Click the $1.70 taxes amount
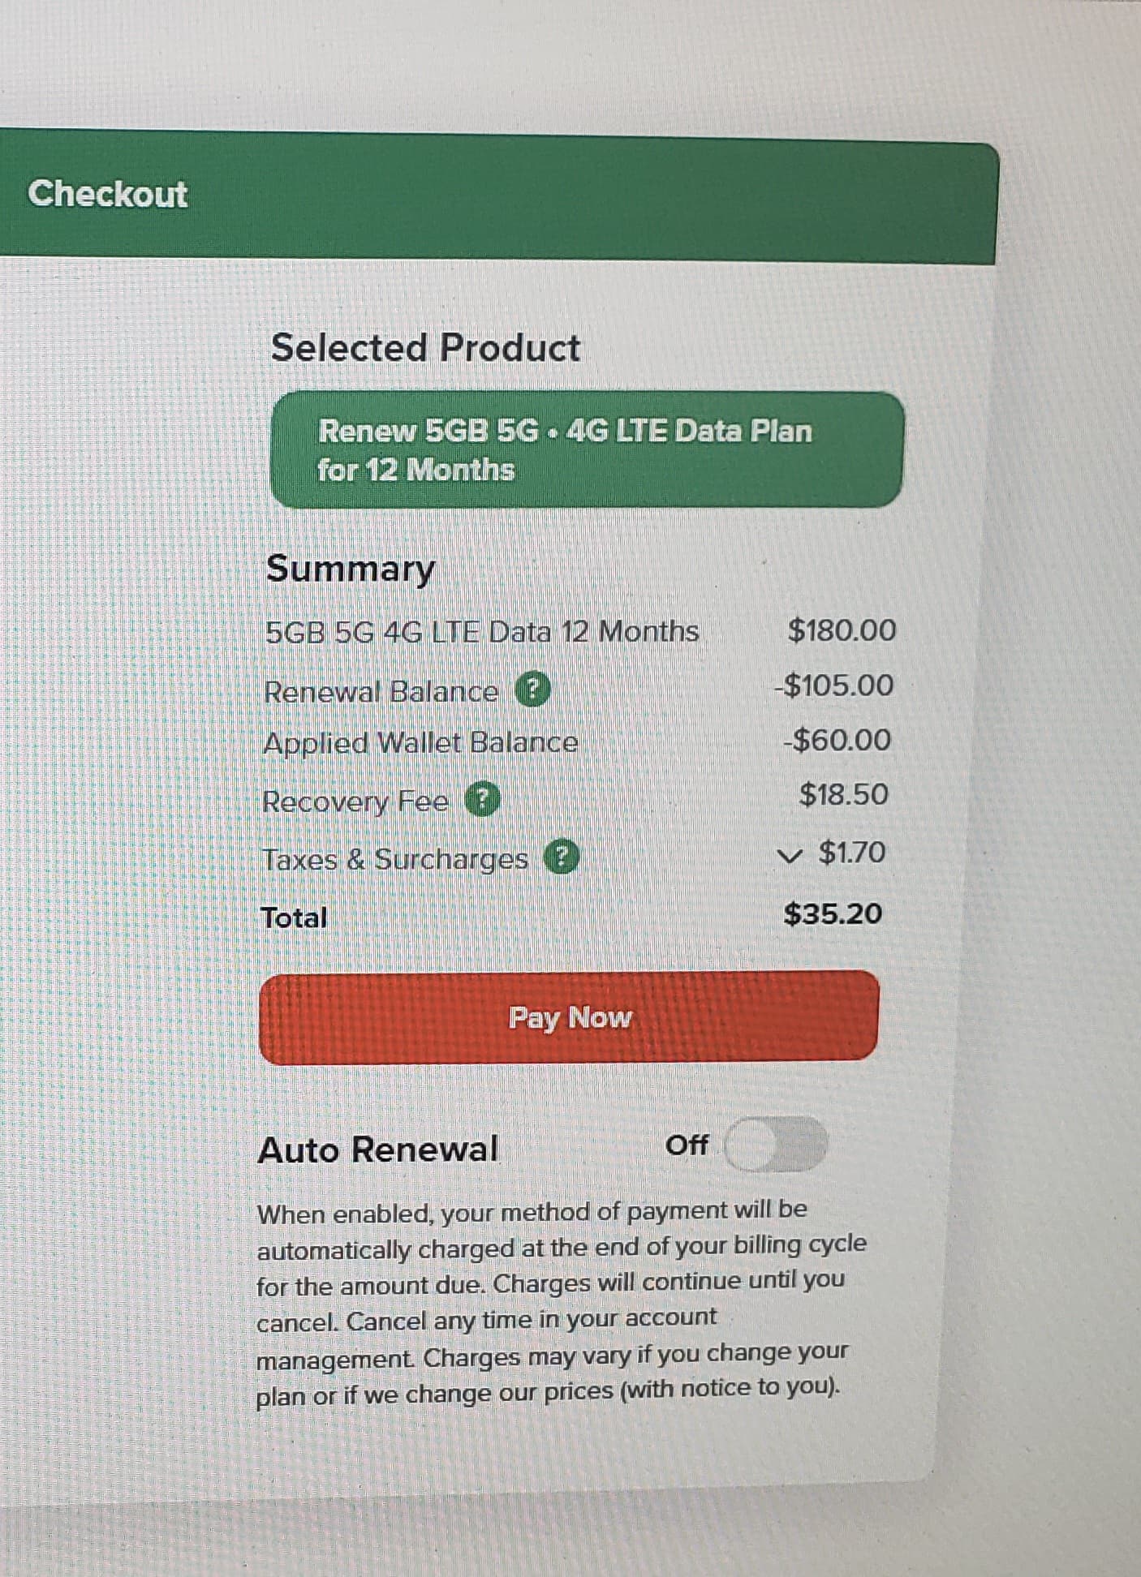Screen dimensions: 1141x1577 click(851, 853)
